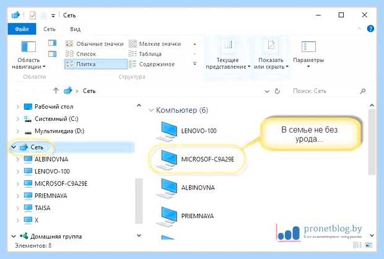This screenshot has width=384, height=259.
Task: Select Содержимое layout
Action: [152, 64]
